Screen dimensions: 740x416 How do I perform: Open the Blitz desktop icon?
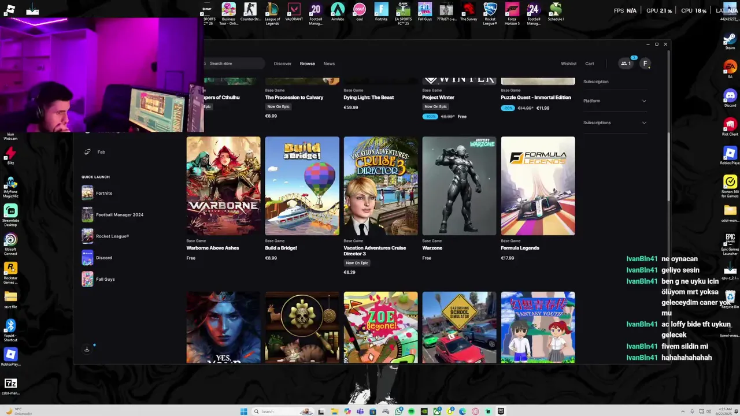[10, 156]
